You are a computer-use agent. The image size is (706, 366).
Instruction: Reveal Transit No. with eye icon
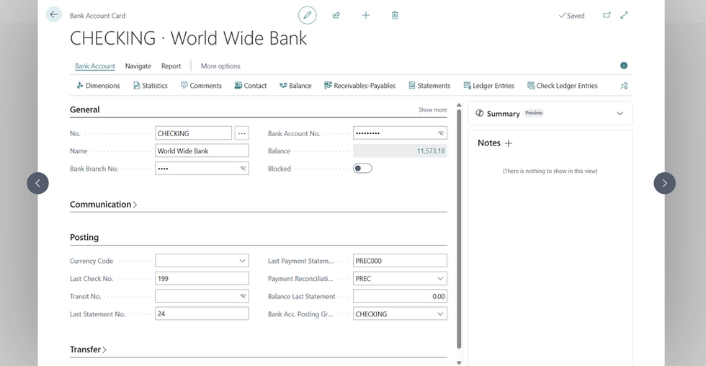(x=243, y=296)
